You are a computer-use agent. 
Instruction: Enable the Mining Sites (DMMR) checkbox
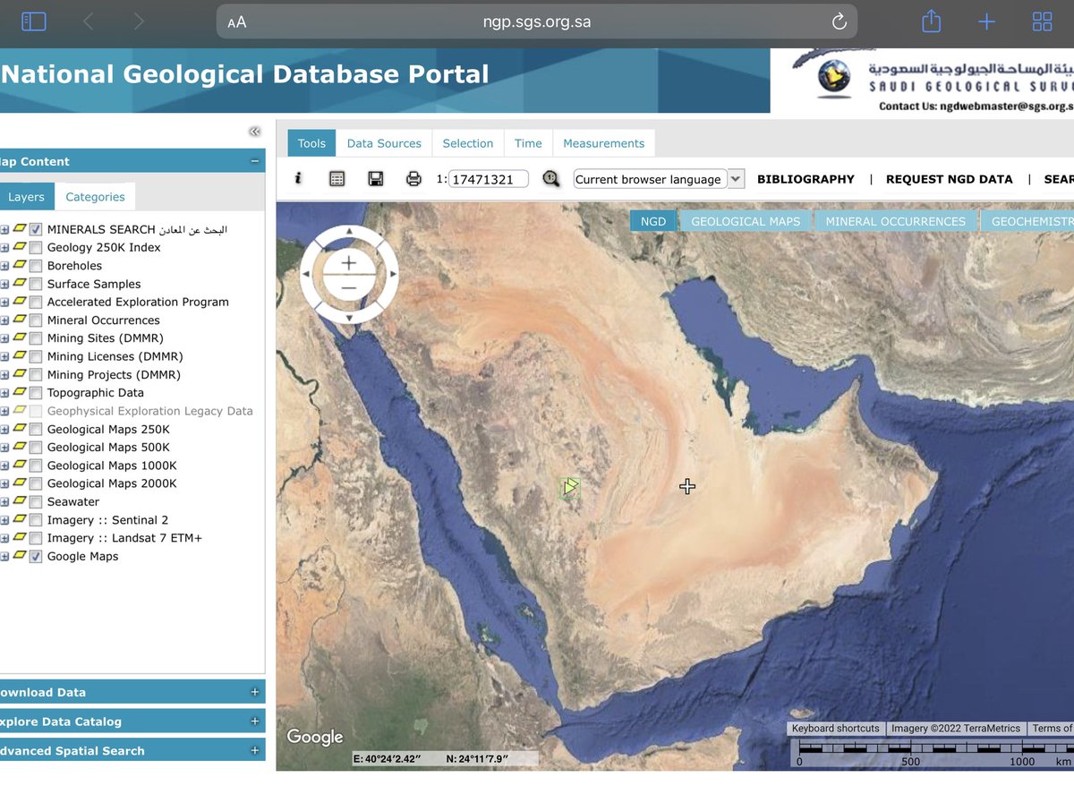[x=36, y=338]
